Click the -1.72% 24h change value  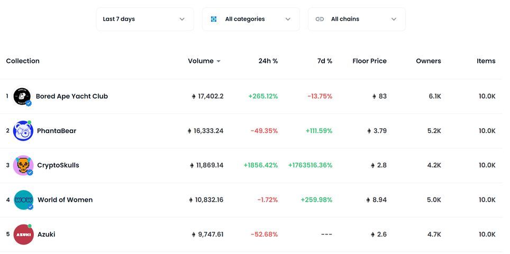point(268,200)
